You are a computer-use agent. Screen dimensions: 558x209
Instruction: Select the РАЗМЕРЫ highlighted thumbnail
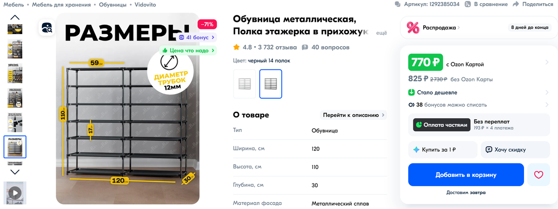[15, 147]
